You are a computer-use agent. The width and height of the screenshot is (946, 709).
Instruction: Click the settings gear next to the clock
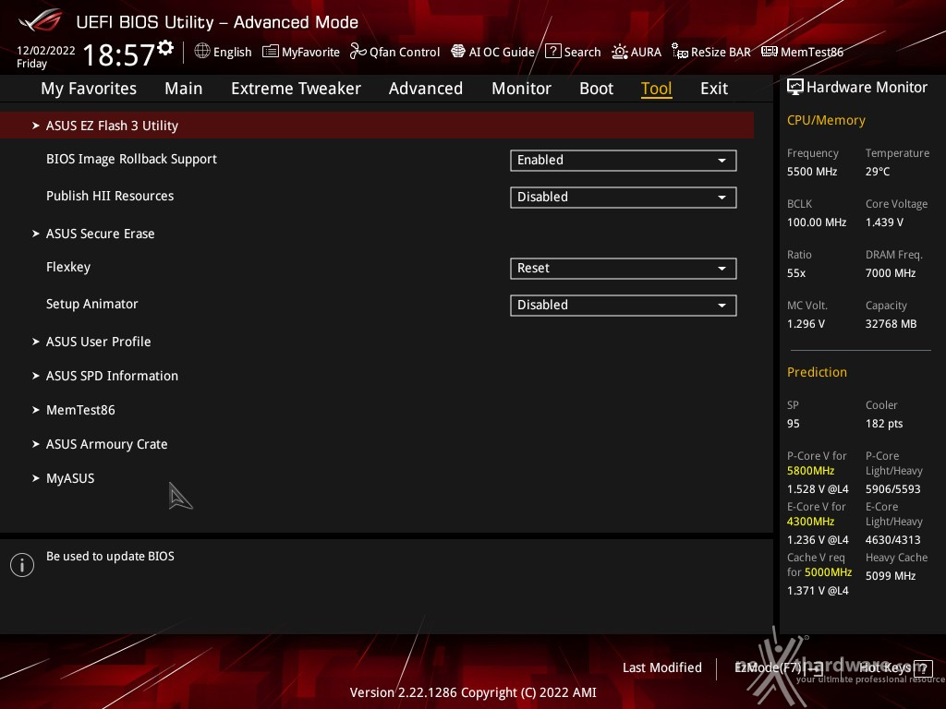166,48
